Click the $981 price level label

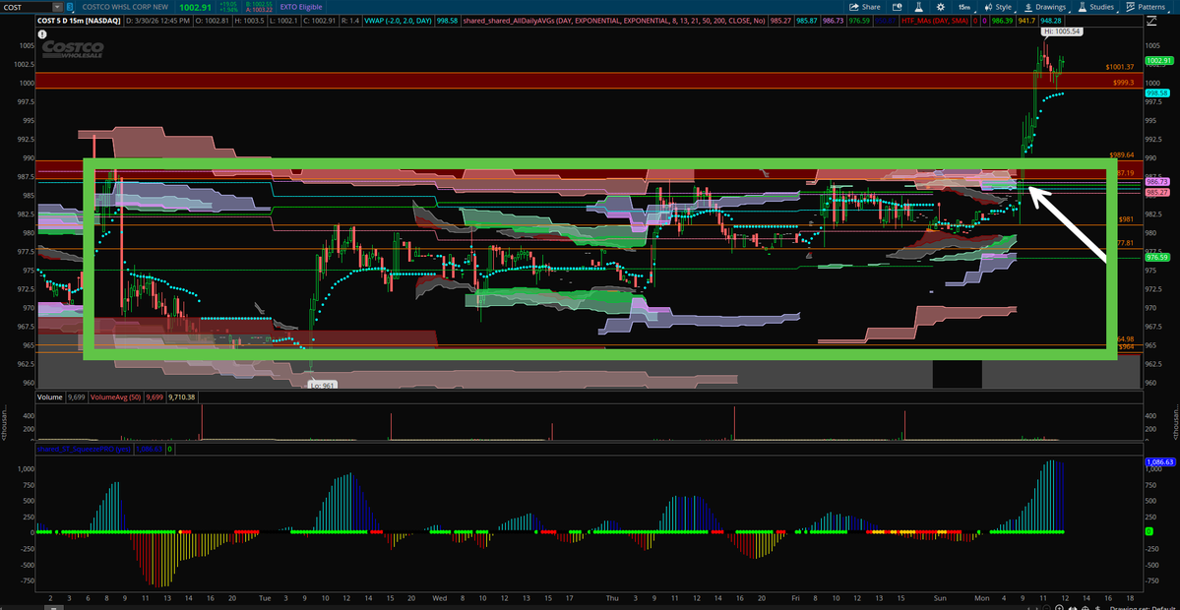1127,218
